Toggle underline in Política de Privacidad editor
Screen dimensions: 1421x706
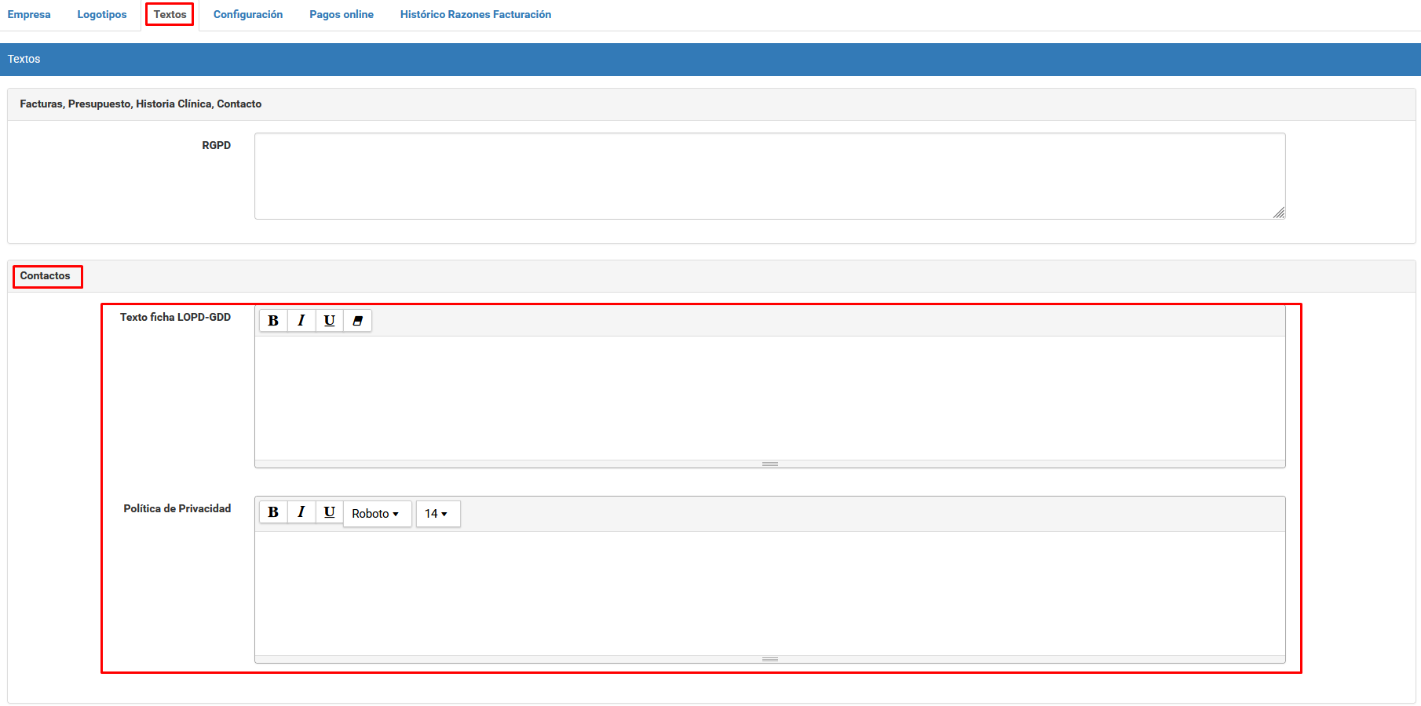(x=330, y=512)
